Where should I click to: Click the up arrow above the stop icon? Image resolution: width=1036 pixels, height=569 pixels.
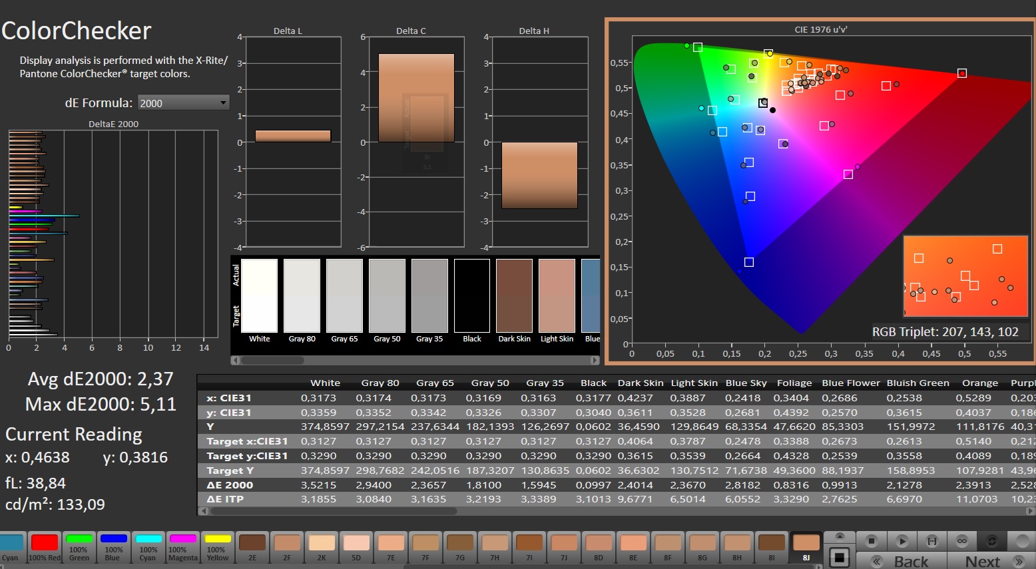[840, 536]
